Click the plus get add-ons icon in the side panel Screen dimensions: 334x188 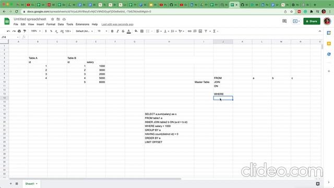(x=329, y=71)
